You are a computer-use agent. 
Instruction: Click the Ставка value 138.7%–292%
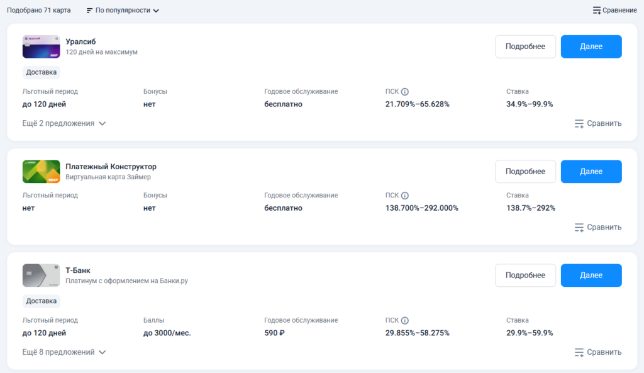pyautogui.click(x=531, y=208)
